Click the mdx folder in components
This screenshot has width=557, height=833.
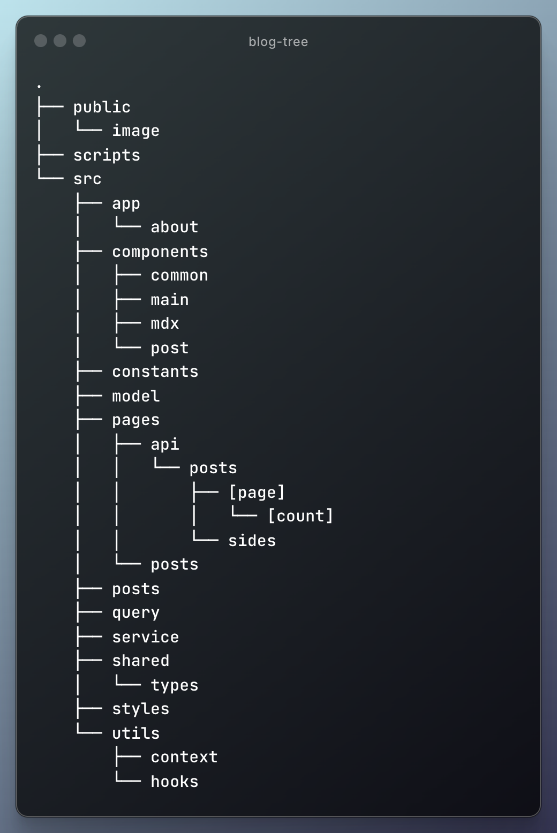click(165, 323)
